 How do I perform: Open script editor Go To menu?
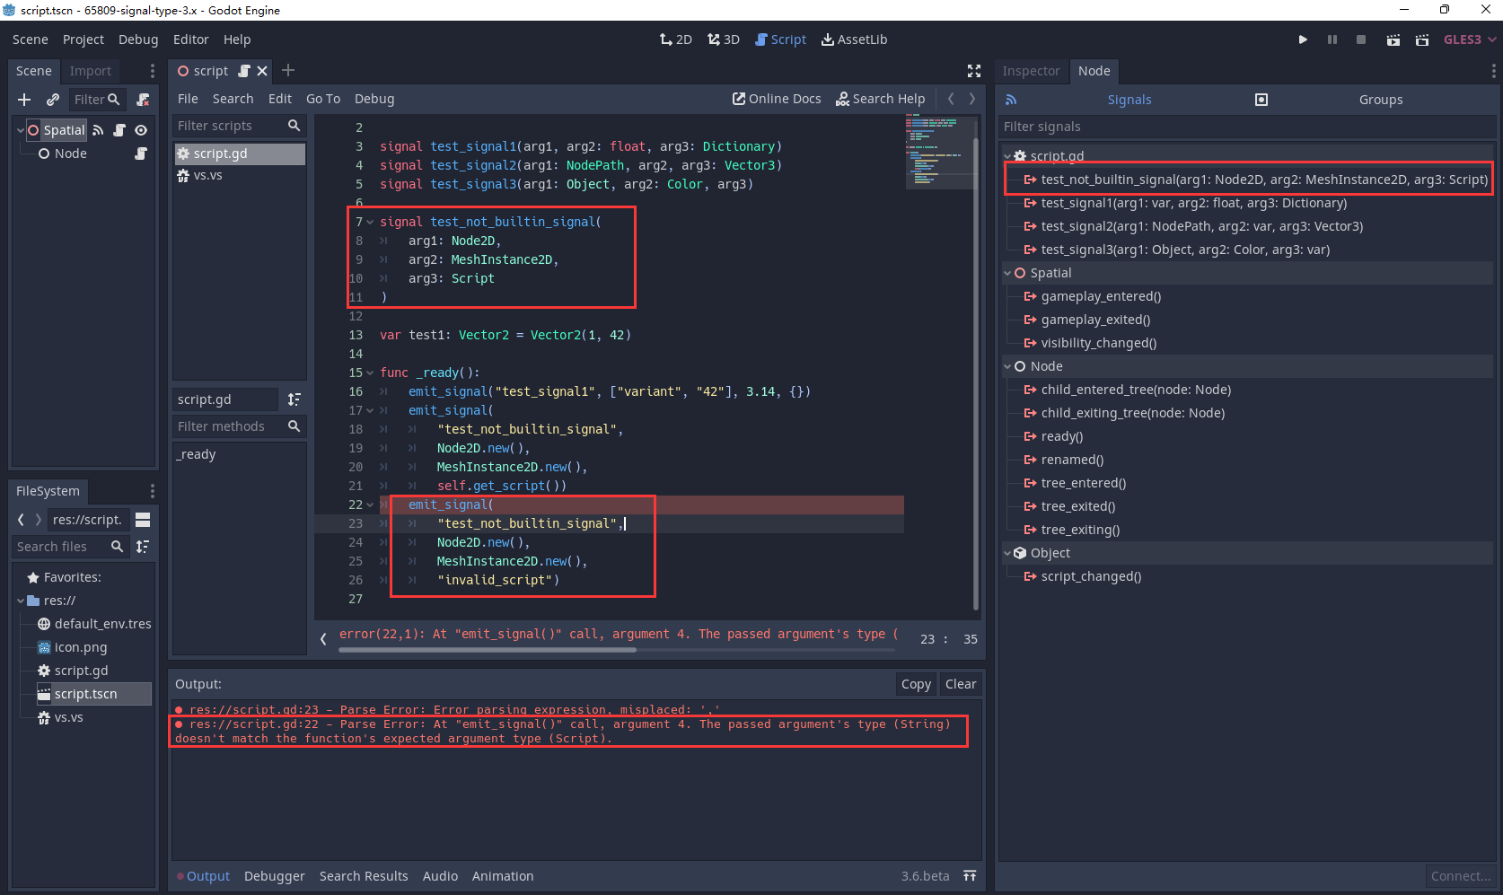click(323, 99)
